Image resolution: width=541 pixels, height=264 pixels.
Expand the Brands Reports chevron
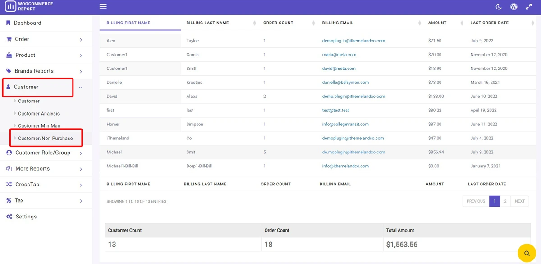point(81,72)
